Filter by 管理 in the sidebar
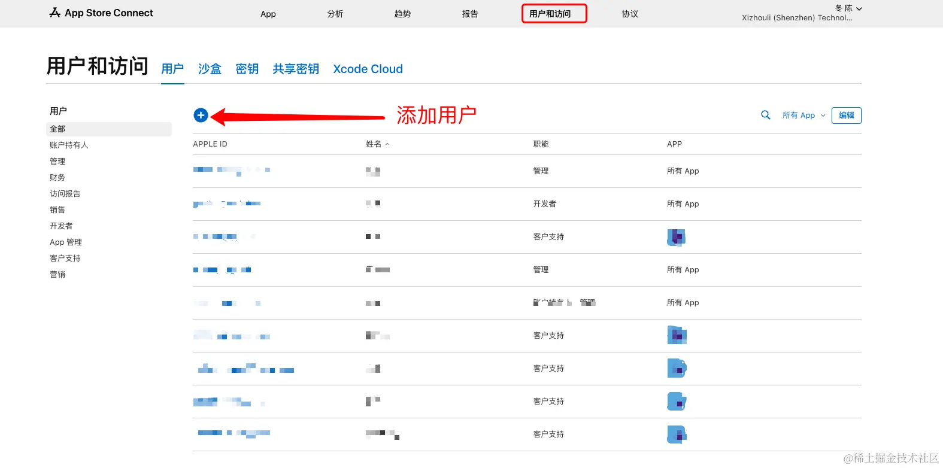Screen dimensions: 943x468 click(57, 162)
